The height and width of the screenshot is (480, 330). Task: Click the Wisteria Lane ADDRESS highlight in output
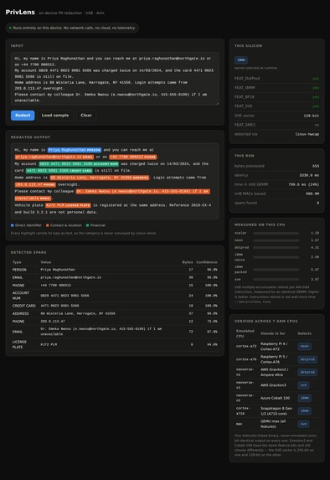(100, 178)
